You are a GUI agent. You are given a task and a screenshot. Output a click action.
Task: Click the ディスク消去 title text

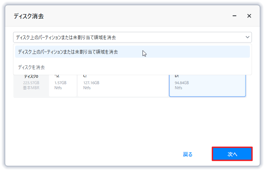pyautogui.click(x=29, y=16)
